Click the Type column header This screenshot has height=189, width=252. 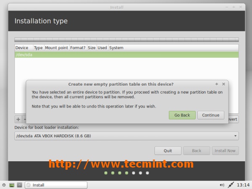[38, 48]
